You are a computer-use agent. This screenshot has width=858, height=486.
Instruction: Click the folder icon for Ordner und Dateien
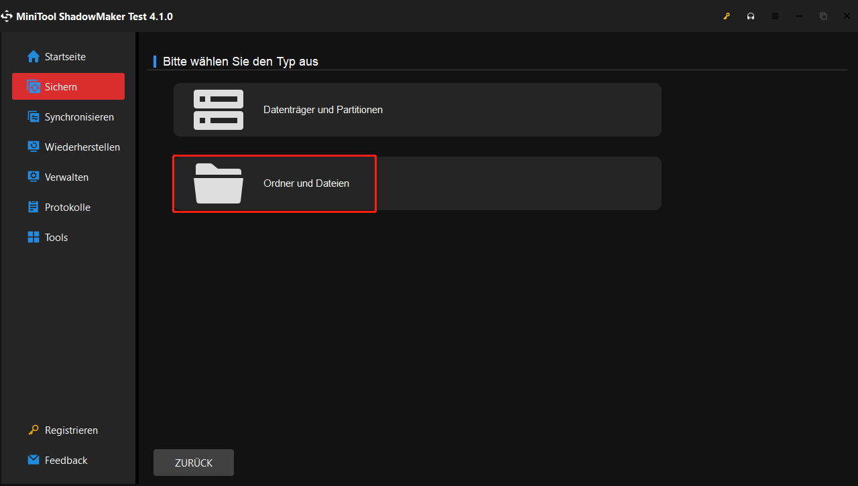pos(219,183)
